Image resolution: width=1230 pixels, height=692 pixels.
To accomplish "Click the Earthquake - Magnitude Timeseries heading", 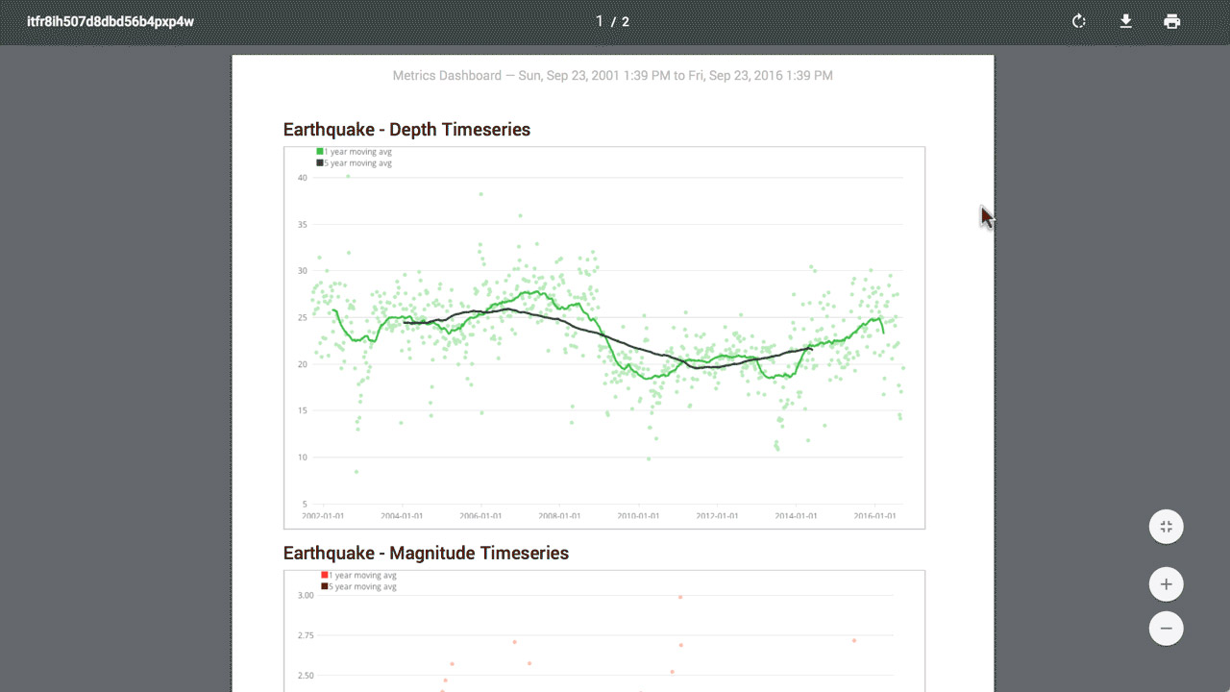I will tap(426, 554).
